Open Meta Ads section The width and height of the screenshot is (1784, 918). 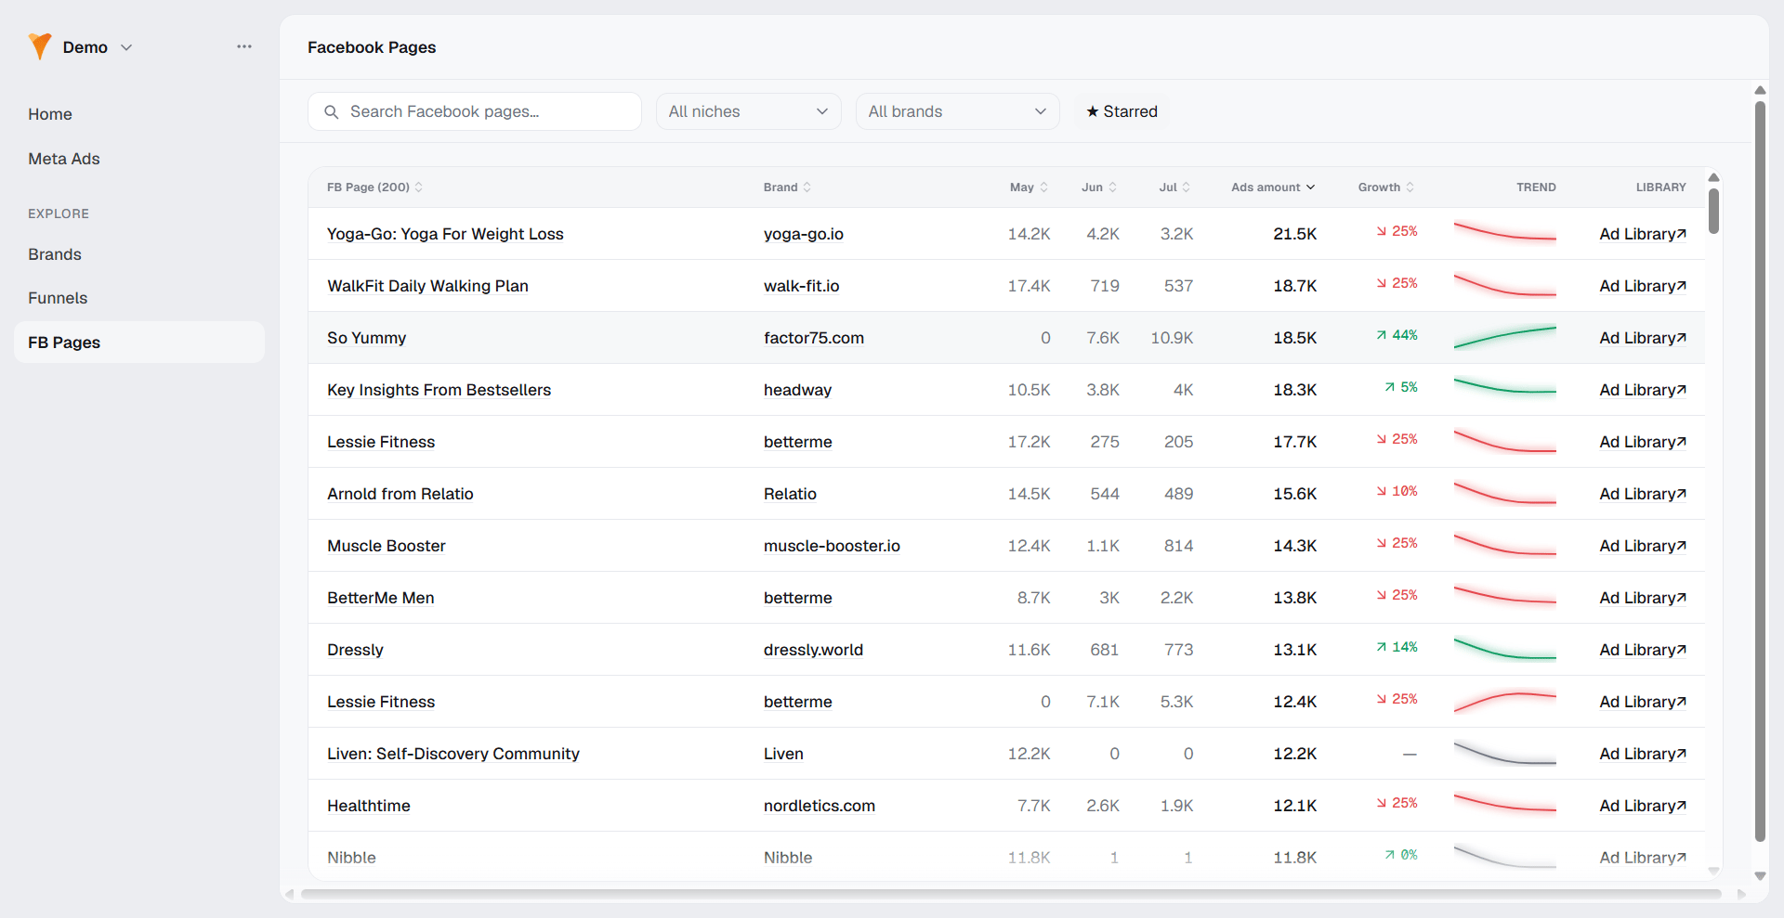click(x=64, y=159)
